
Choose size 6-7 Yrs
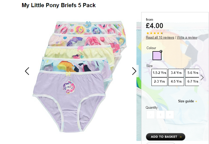pos(192,82)
